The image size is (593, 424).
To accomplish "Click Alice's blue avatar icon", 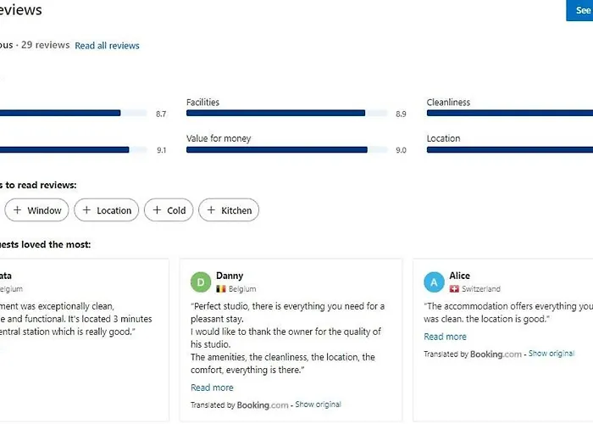I will point(434,282).
